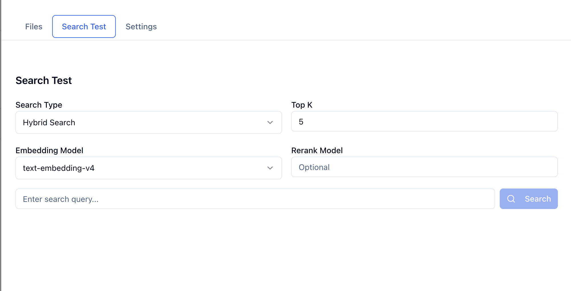
Task: Click the Rerank Model label
Action: click(317, 150)
